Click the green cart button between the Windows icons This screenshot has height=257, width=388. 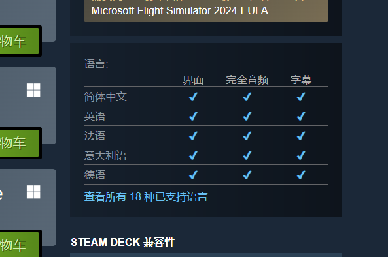coord(20,143)
